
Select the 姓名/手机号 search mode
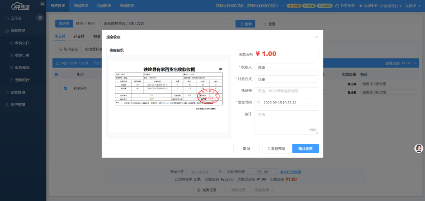(85, 24)
